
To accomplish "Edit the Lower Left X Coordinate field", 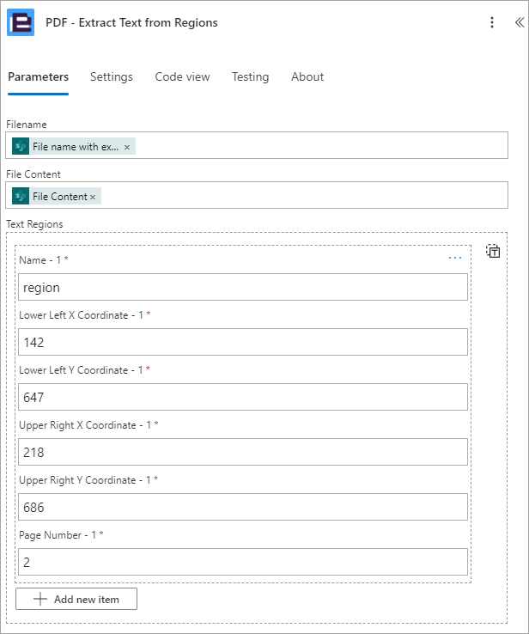I will (x=243, y=342).
